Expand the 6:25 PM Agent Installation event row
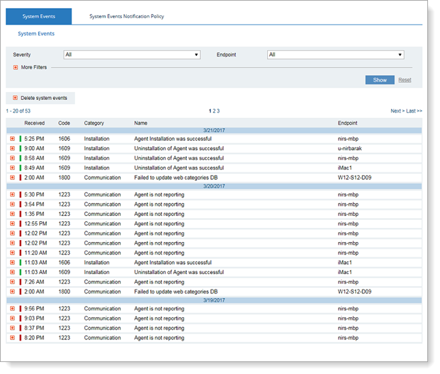This screenshot has width=440, height=374. pyautogui.click(x=12, y=139)
